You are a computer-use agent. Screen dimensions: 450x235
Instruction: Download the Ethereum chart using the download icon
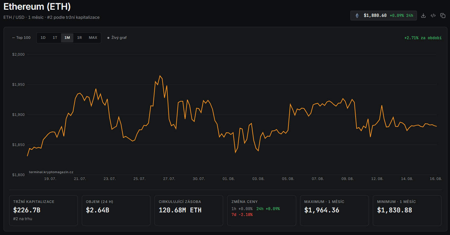[423, 16]
